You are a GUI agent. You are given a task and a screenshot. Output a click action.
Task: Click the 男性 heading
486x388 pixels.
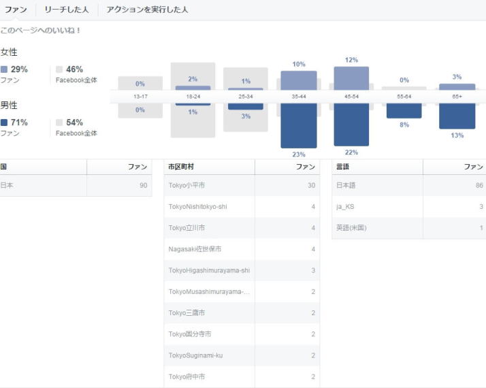pos(9,106)
